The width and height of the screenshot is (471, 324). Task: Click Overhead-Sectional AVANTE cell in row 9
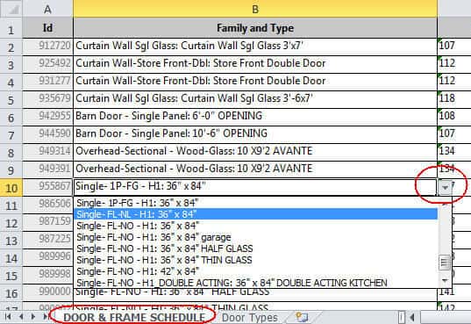point(255,169)
